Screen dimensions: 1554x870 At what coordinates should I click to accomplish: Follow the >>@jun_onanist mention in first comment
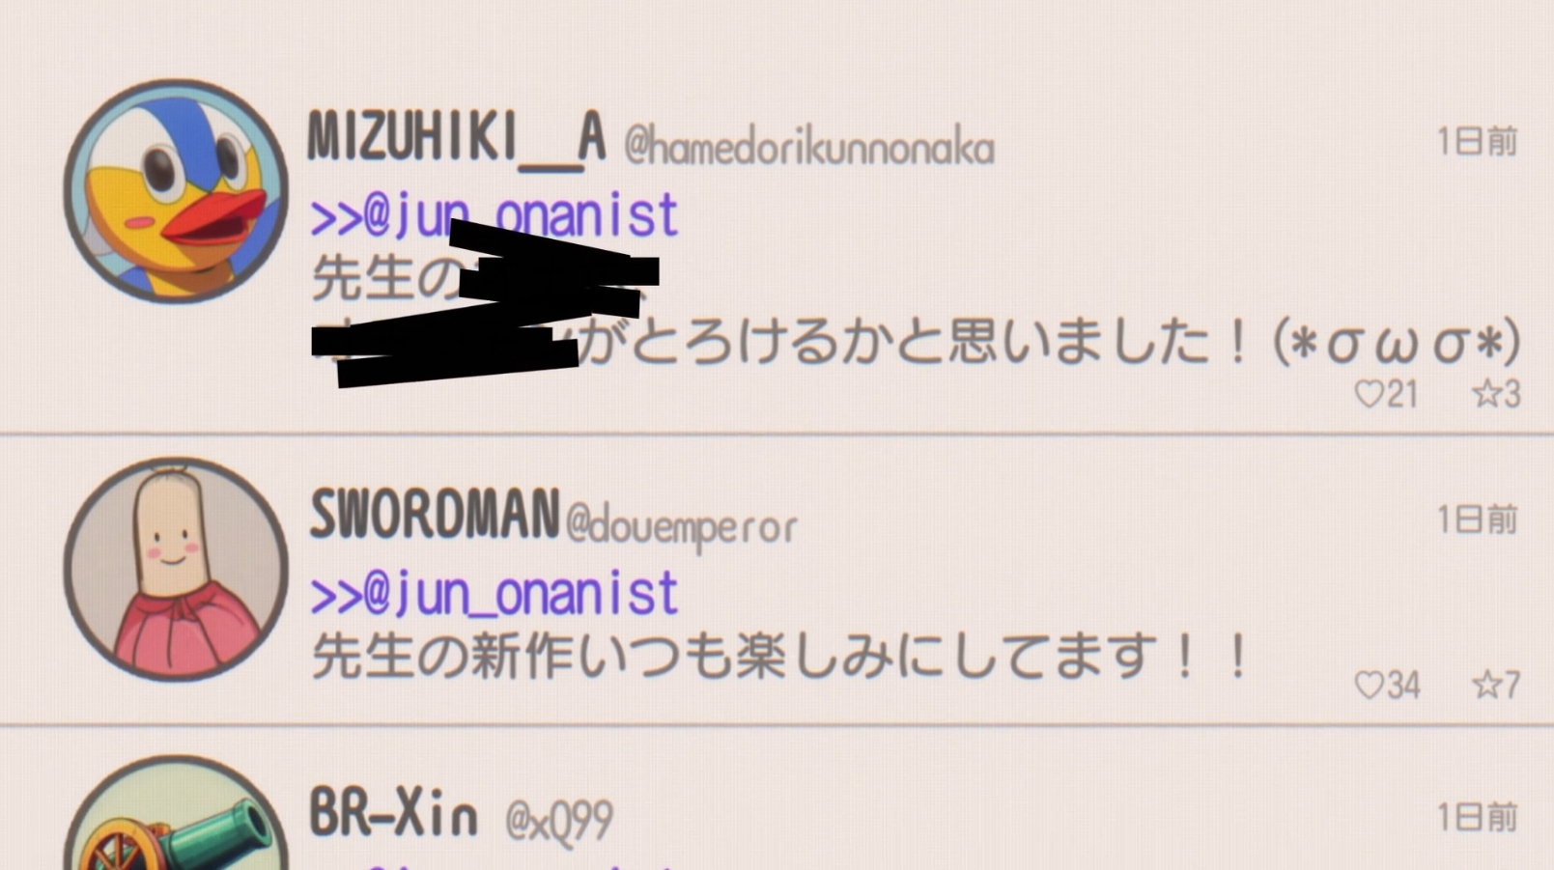click(494, 215)
